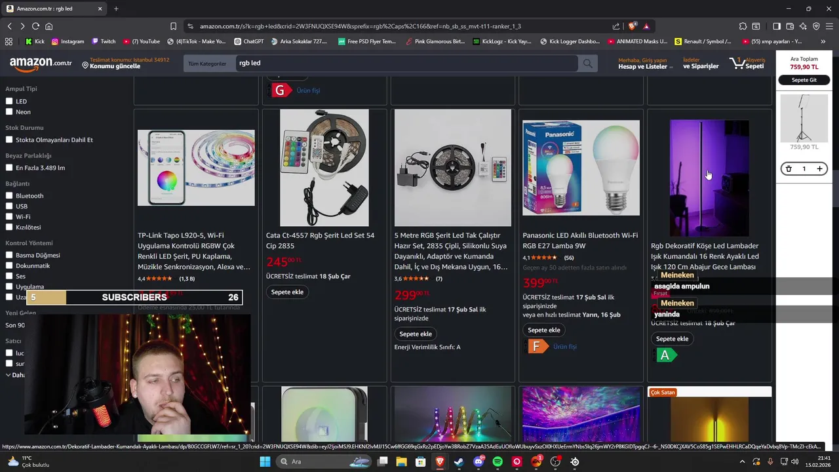Image resolution: width=839 pixels, height=472 pixels.
Task: Open the Windows Start menu
Action: tap(265, 462)
